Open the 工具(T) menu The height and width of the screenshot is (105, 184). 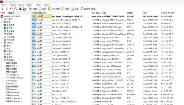(x=38, y=5)
